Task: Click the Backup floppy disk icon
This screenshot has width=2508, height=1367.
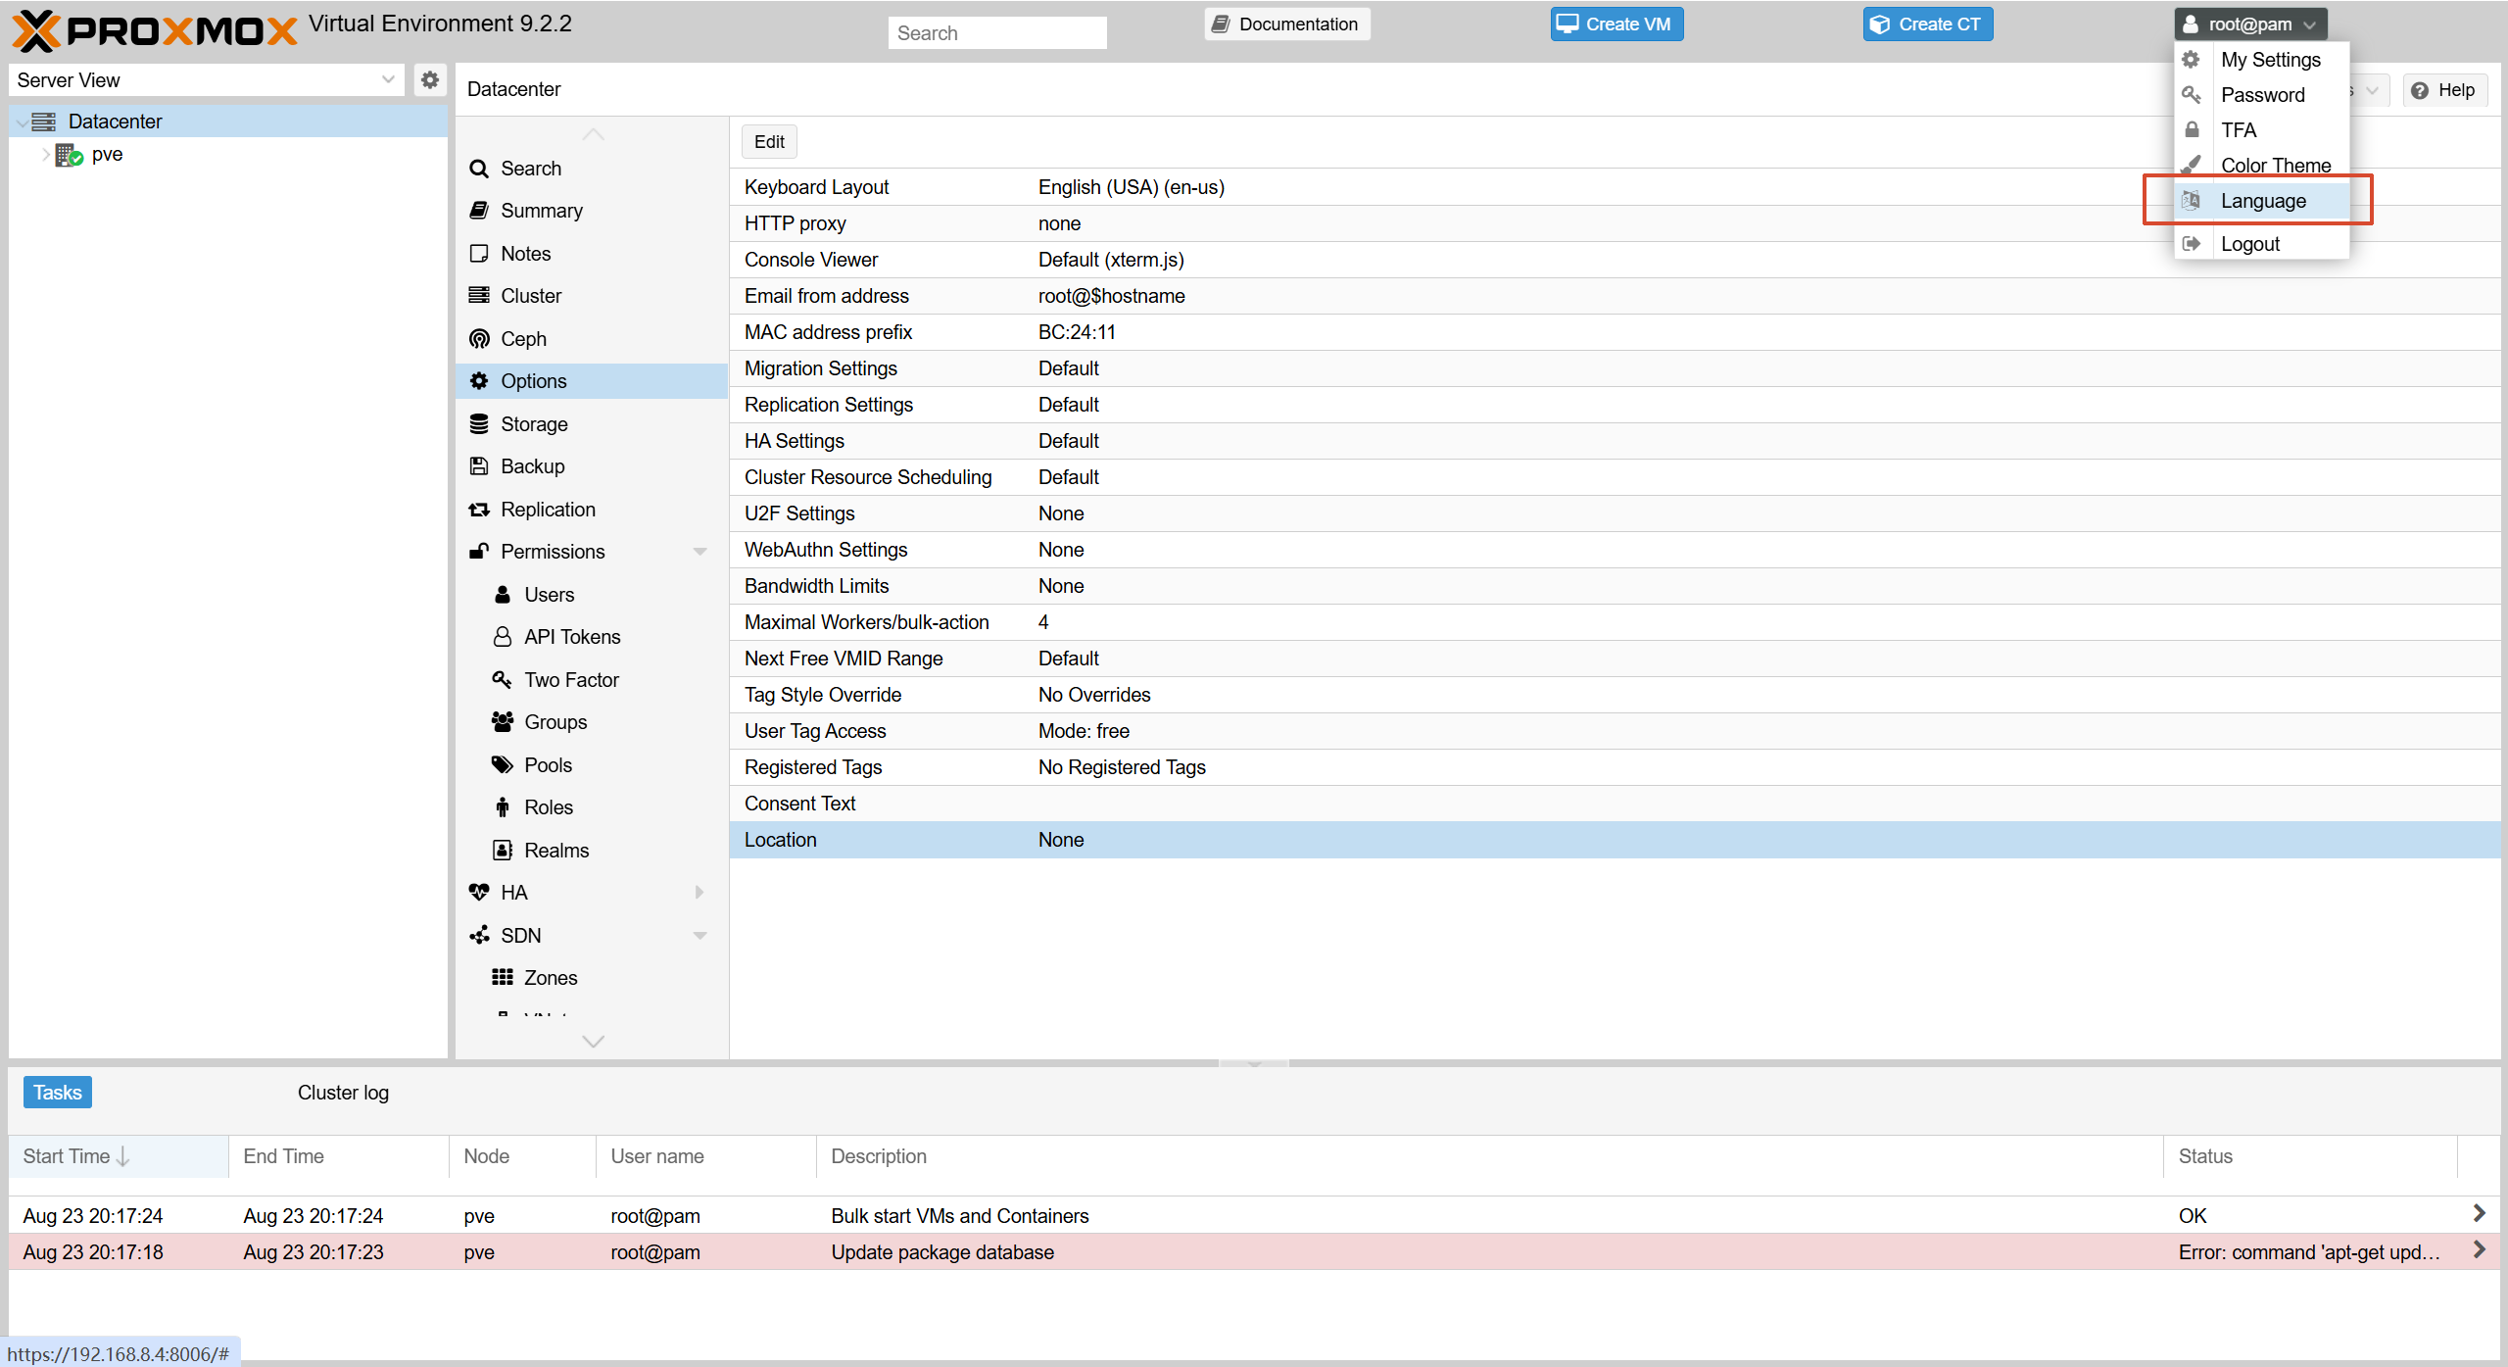Action: point(479,466)
